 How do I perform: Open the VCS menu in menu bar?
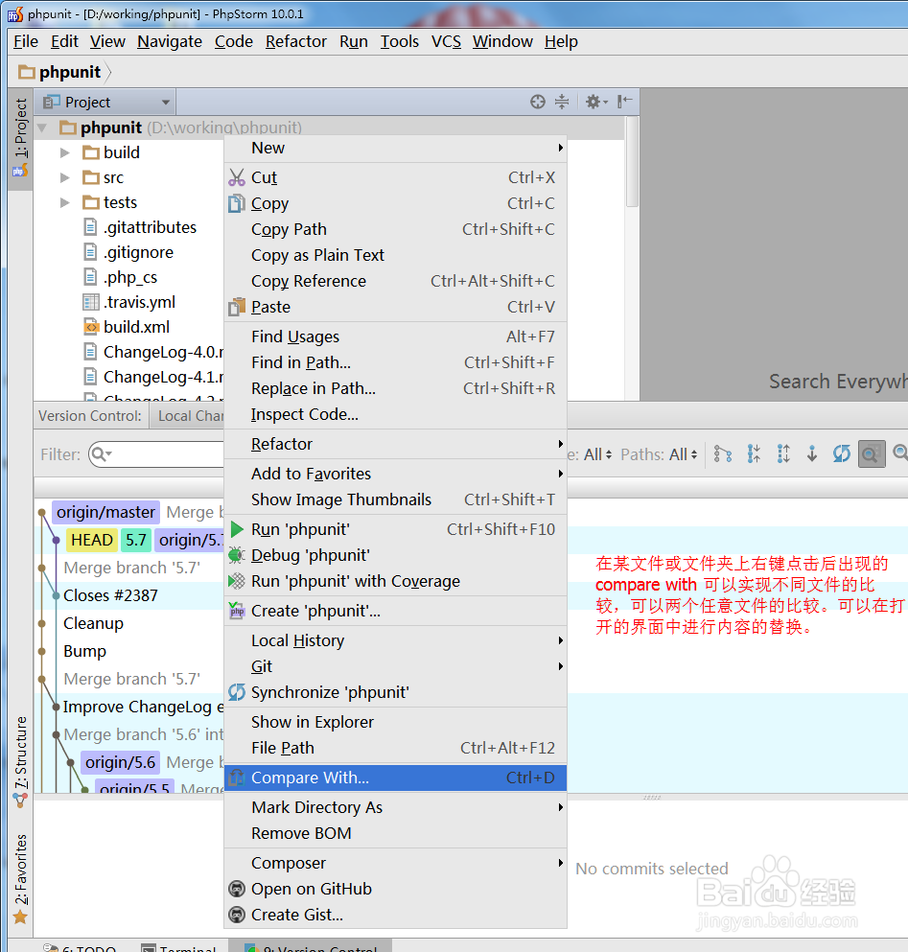click(446, 41)
